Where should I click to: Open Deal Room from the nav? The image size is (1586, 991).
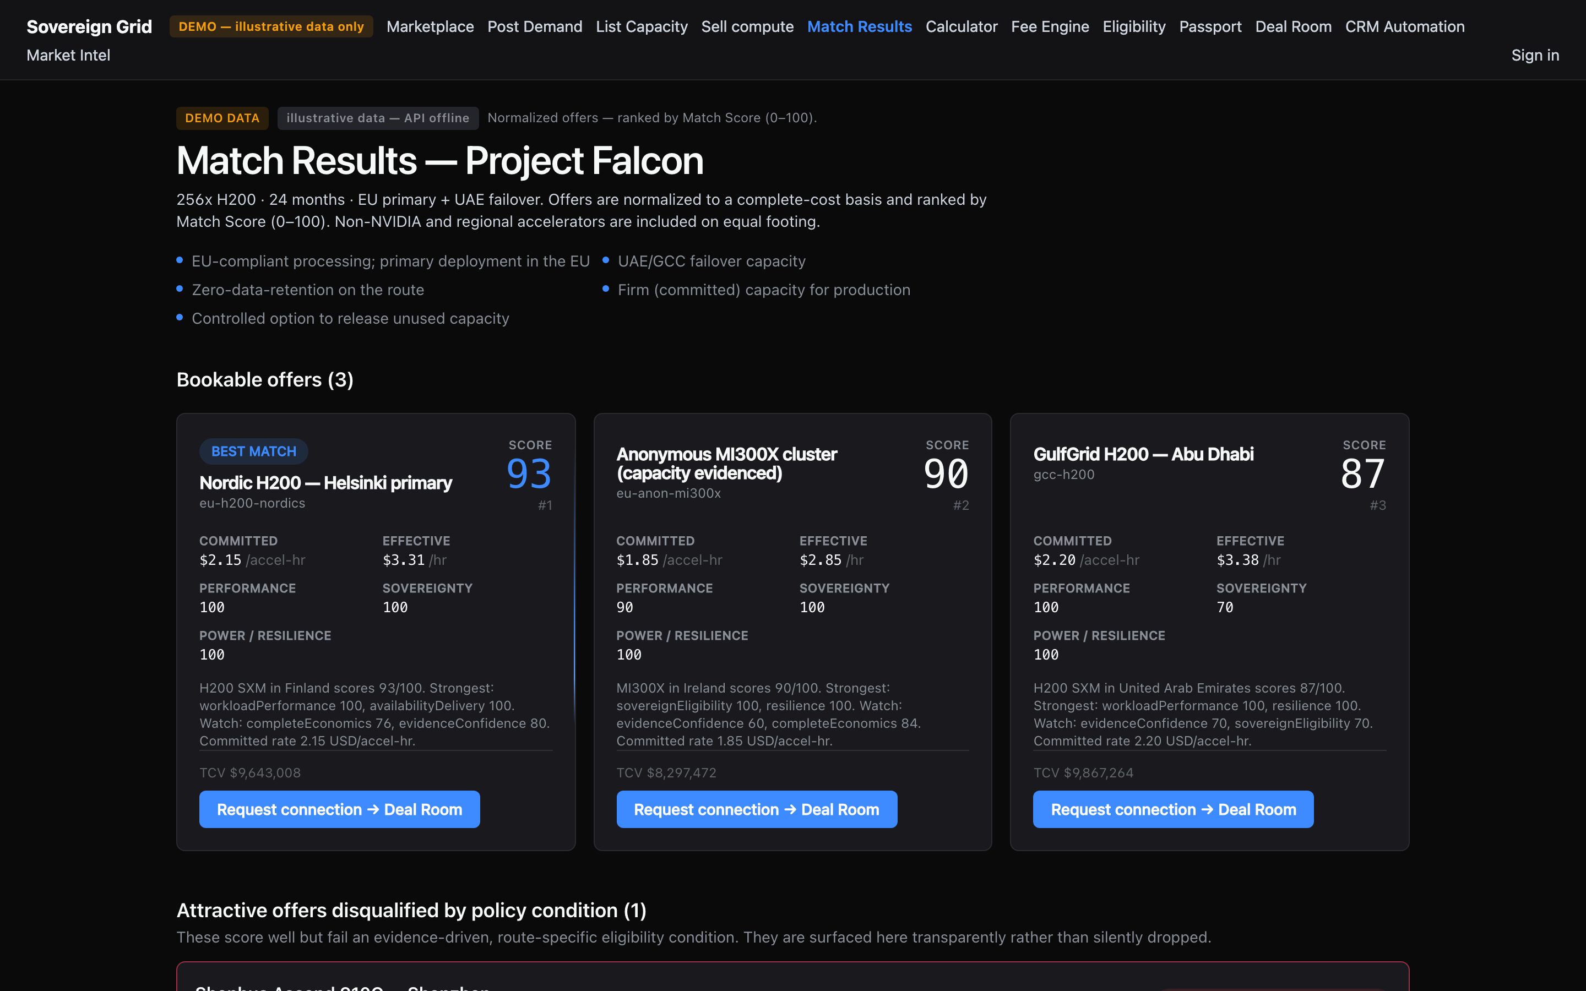click(x=1293, y=27)
